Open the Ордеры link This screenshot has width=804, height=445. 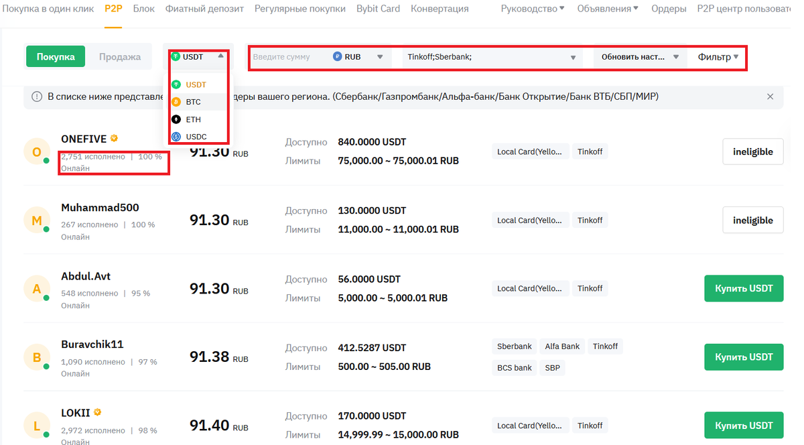[x=668, y=9]
